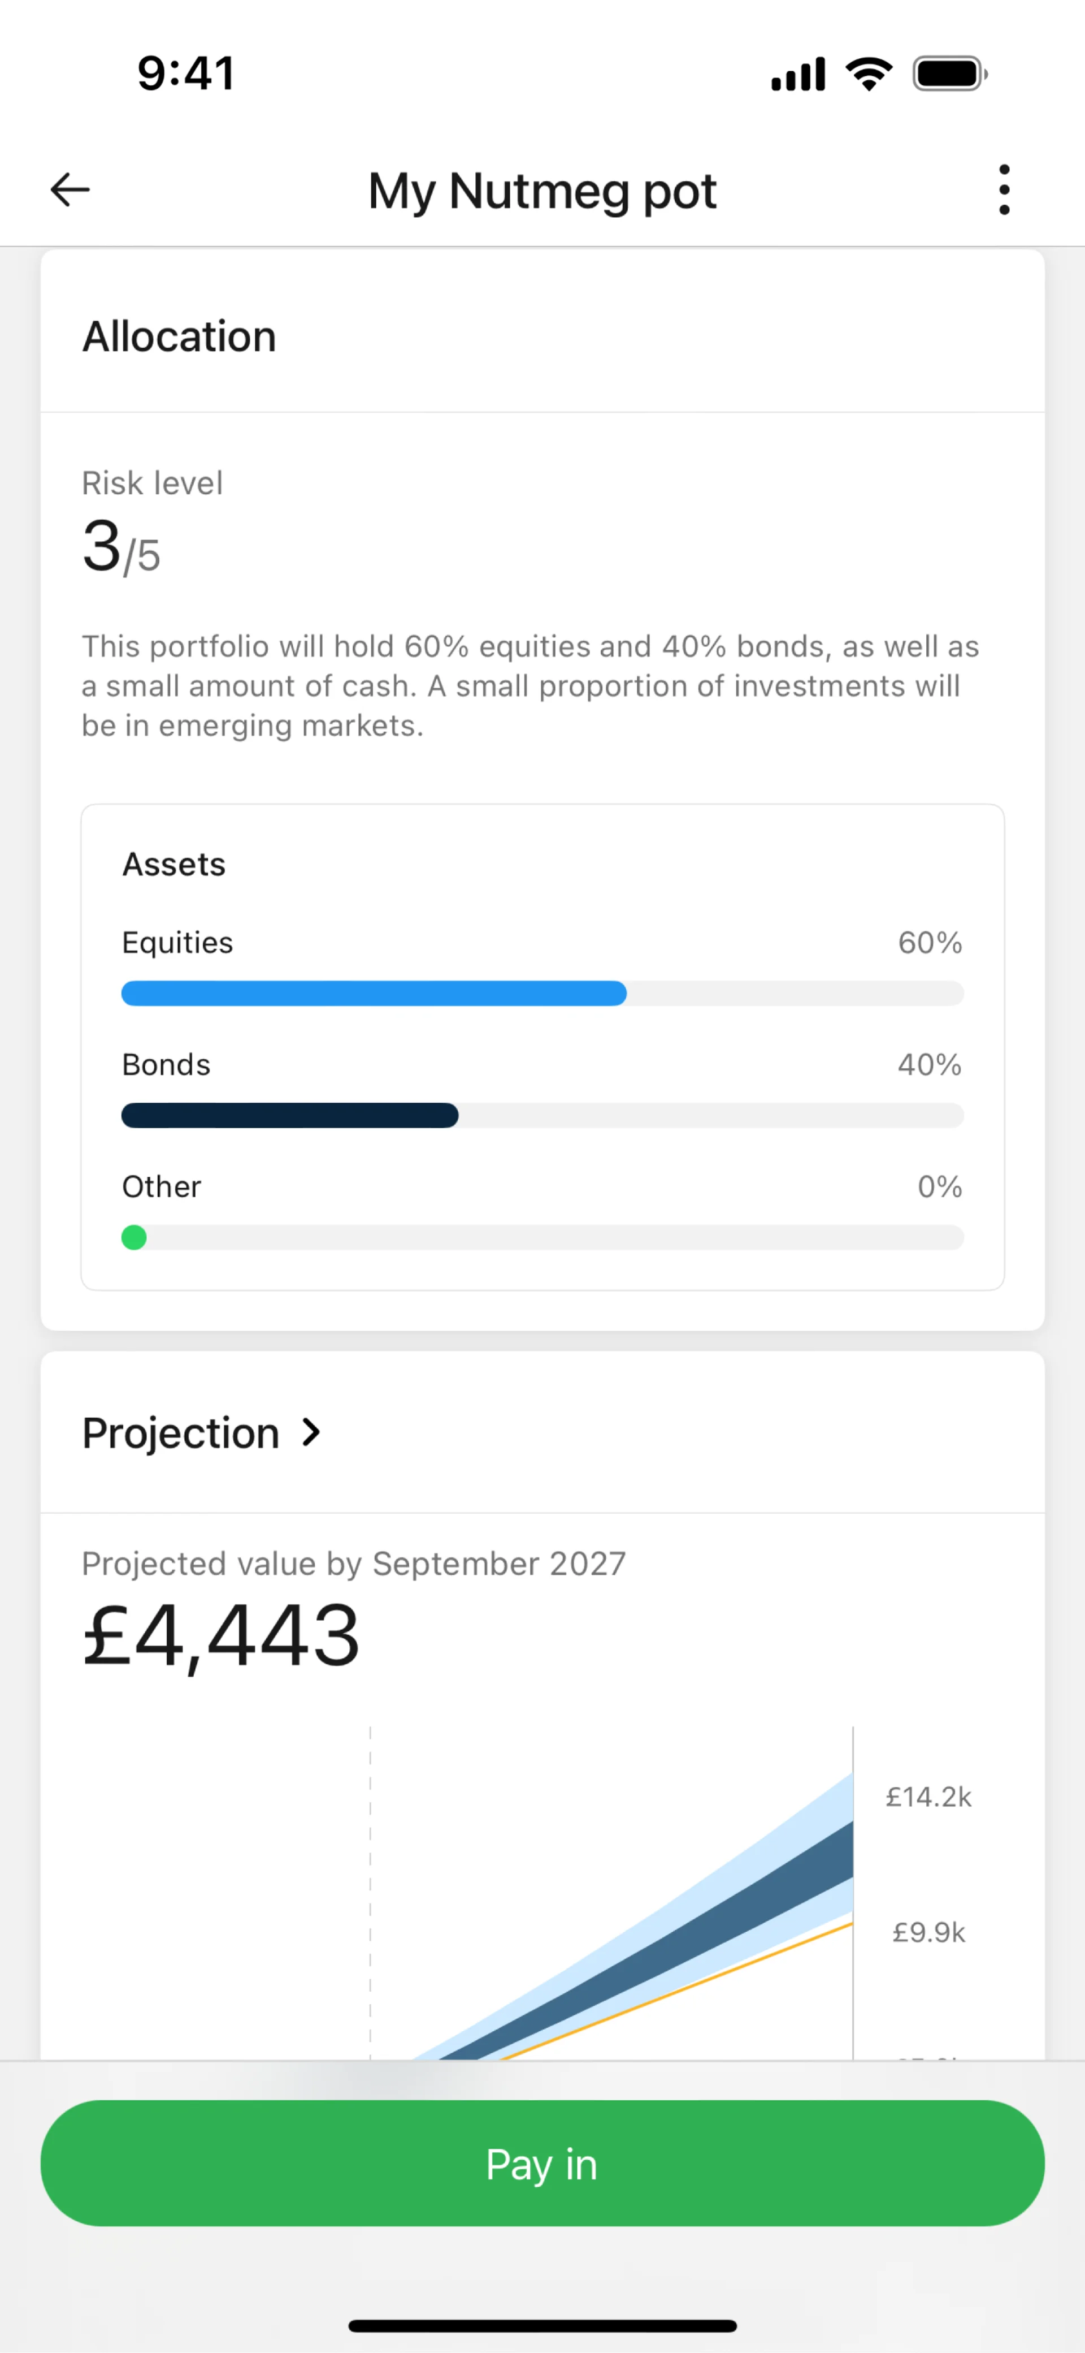Tap the Allocation card heading
Viewport: 1085px width, 2353px height.
(179, 336)
